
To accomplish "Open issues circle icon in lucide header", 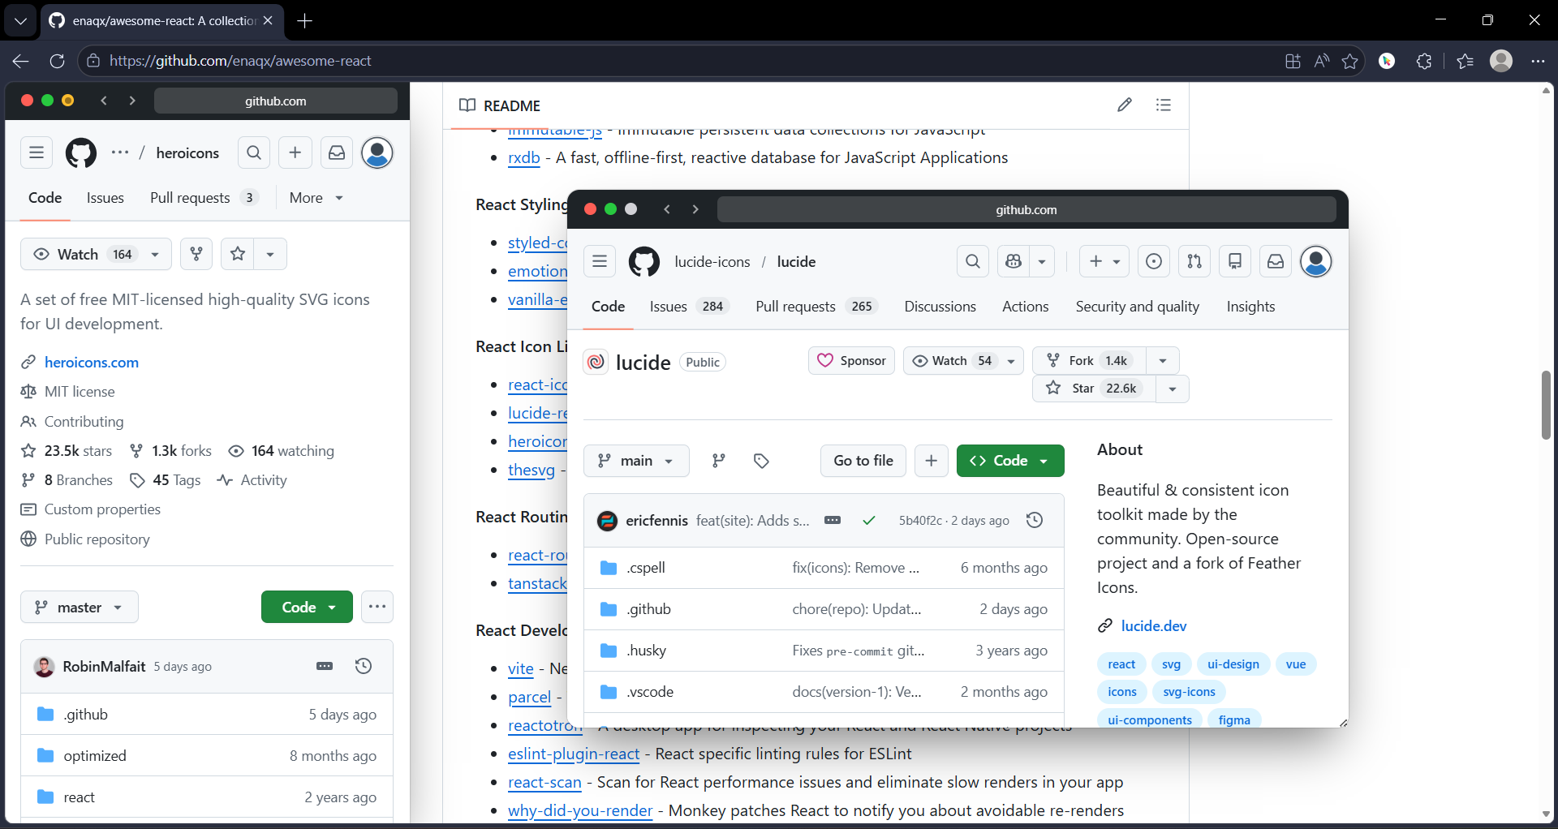I will tap(1154, 261).
